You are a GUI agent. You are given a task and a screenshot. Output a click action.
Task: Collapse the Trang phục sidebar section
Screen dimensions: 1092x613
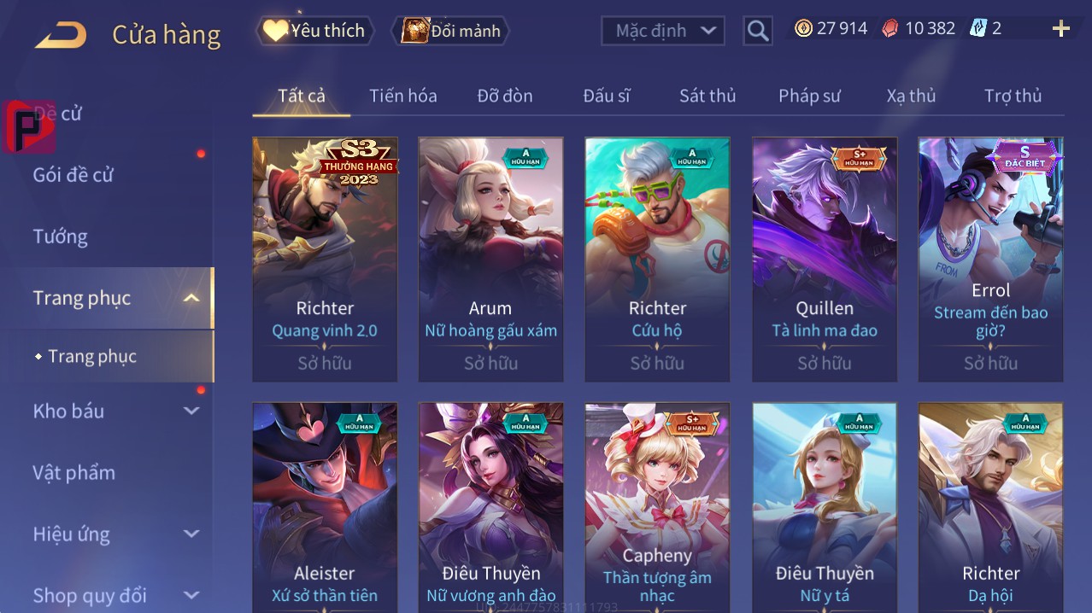point(191,298)
